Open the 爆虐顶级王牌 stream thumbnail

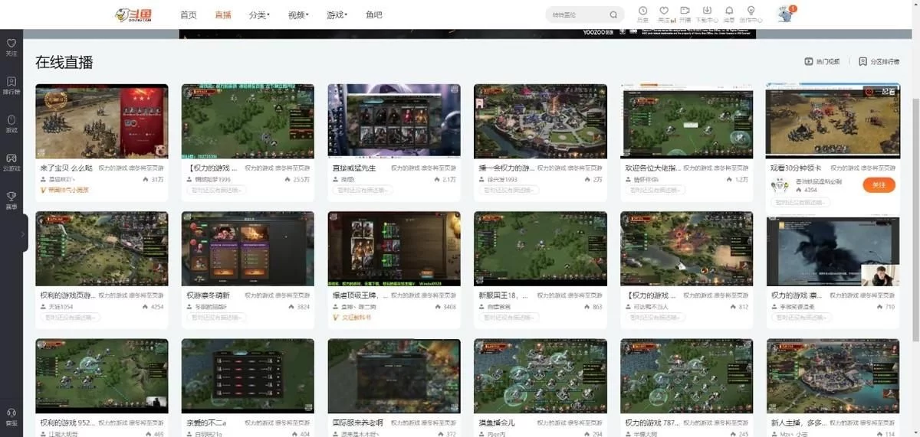click(x=394, y=249)
